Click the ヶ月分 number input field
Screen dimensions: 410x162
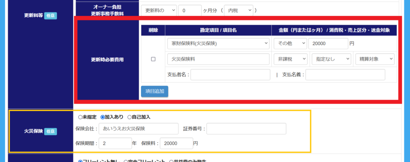pyautogui.click(x=190, y=10)
